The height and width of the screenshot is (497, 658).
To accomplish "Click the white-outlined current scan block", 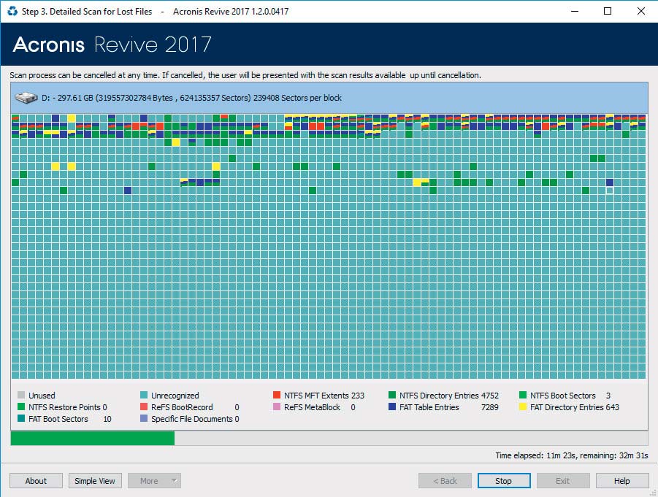I will [610, 190].
